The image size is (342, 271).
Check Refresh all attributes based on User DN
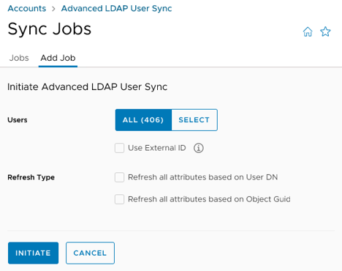(119, 177)
